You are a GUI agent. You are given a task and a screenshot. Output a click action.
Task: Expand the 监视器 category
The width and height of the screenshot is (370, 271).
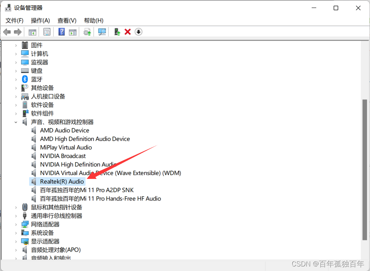pyautogui.click(x=16, y=62)
